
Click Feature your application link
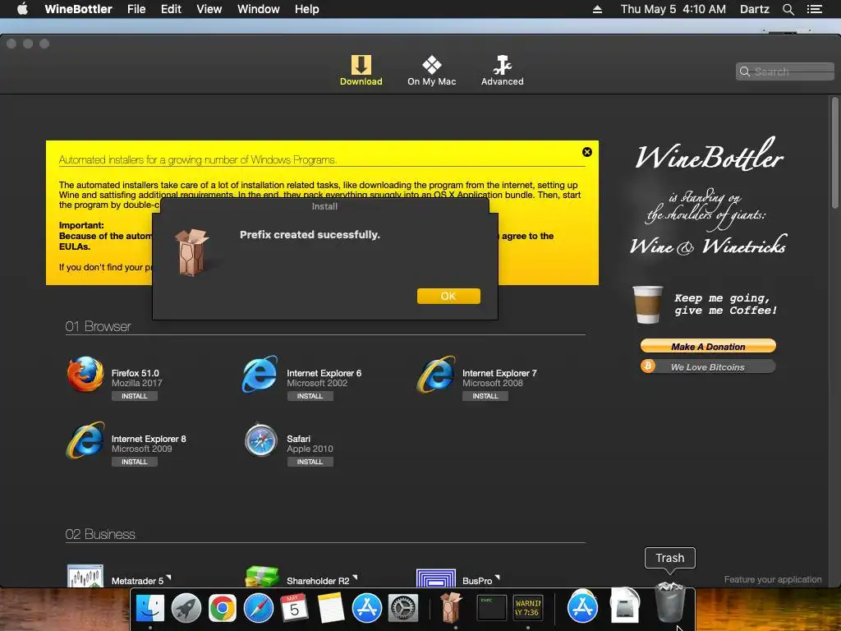click(772, 579)
